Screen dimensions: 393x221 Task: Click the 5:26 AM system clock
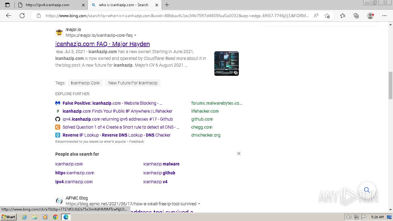[x=377, y=217]
